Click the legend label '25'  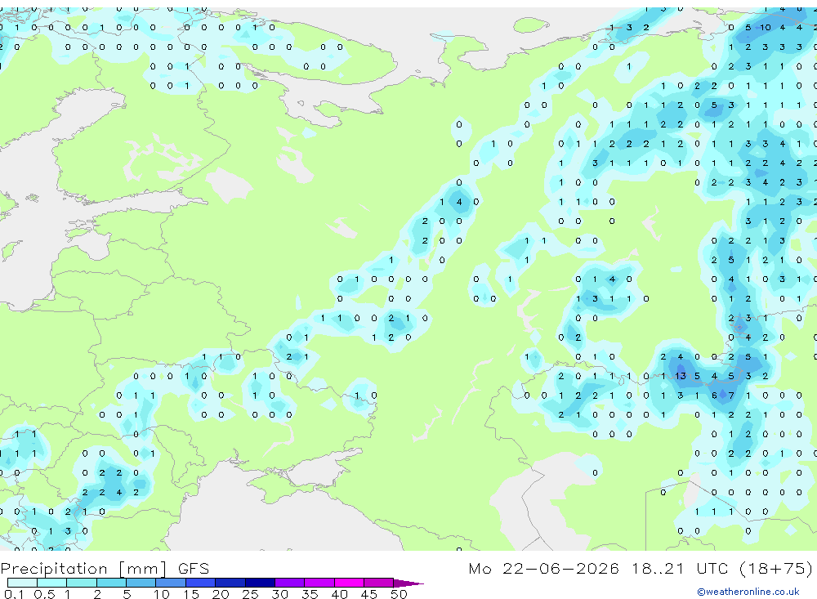pos(250,594)
